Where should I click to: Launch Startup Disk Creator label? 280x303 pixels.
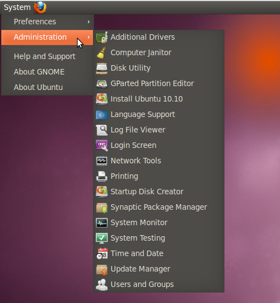pyautogui.click(x=147, y=192)
